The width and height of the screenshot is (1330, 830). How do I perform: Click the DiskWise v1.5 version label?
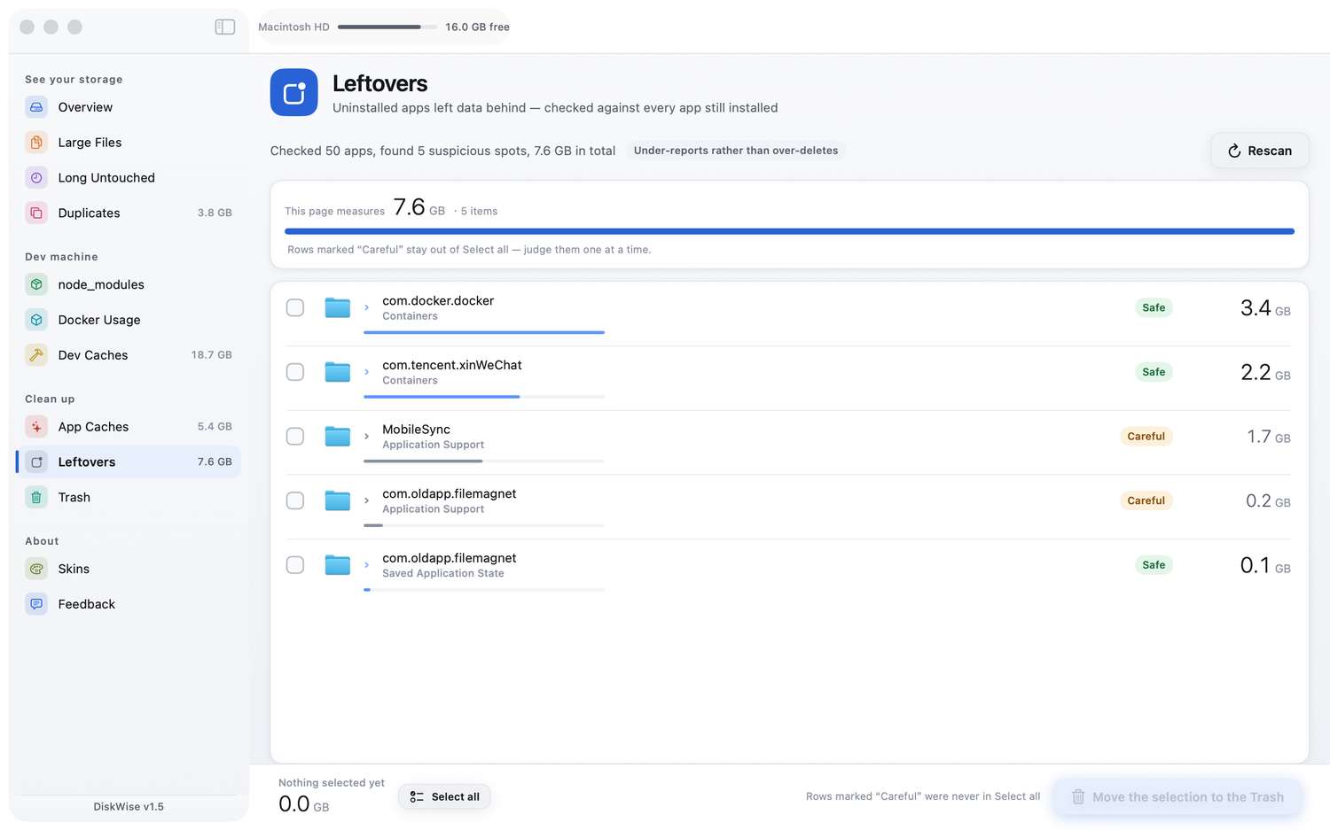coord(129,807)
